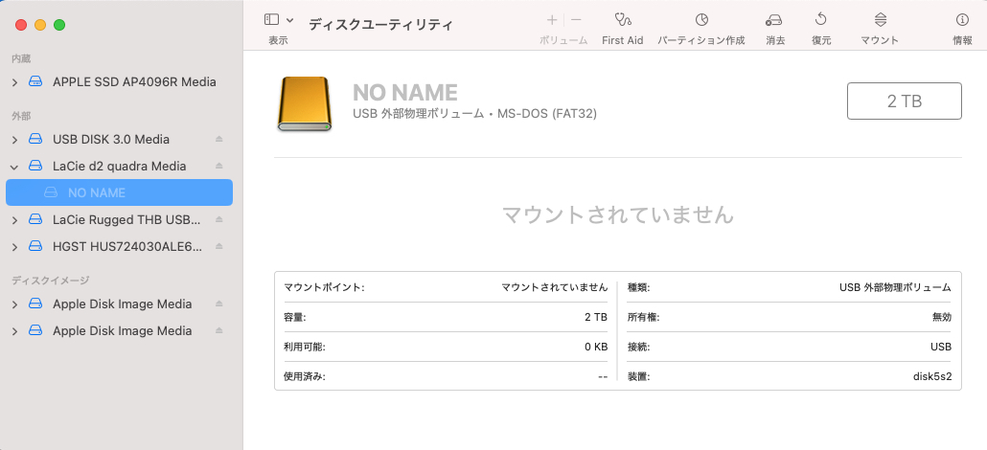This screenshot has height=450, width=987.
Task: Eject the first Apple Disk Image Media
Action: coord(218,304)
